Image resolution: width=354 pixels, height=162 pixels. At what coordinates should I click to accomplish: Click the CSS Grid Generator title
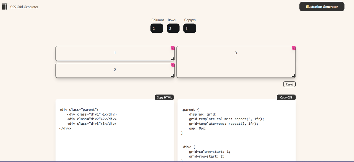24,7
